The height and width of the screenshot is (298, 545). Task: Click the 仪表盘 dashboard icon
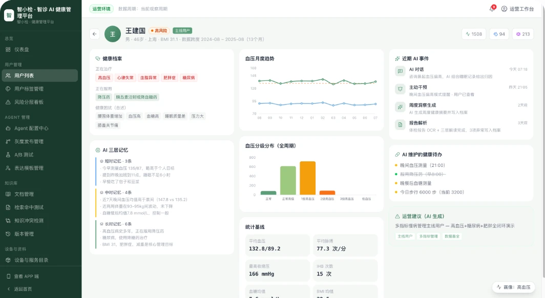pos(8,50)
